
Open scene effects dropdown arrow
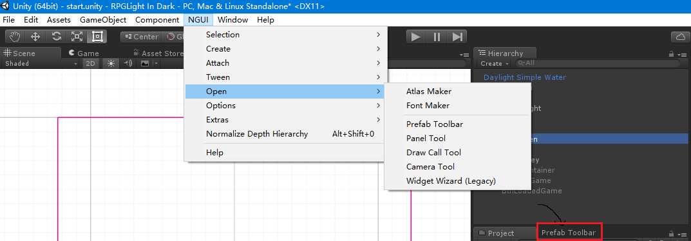pyautogui.click(x=156, y=63)
